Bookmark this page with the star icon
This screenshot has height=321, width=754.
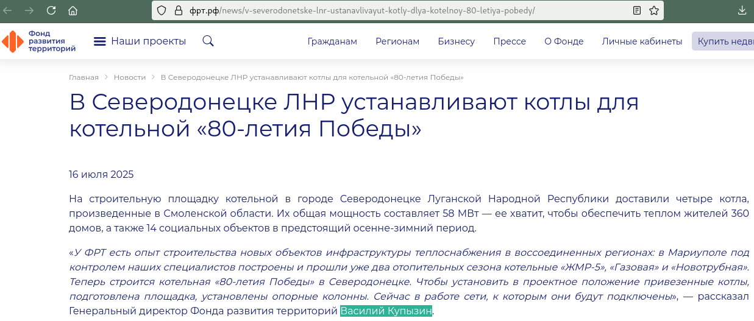coord(654,10)
